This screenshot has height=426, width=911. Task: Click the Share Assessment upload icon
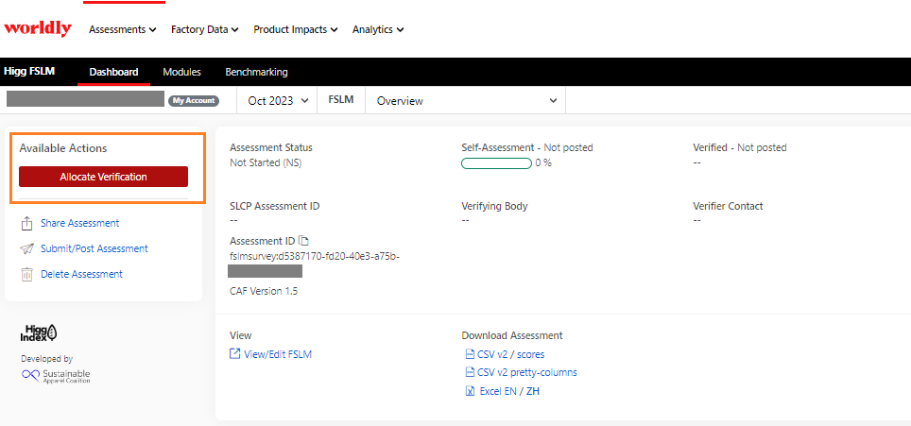pos(26,224)
